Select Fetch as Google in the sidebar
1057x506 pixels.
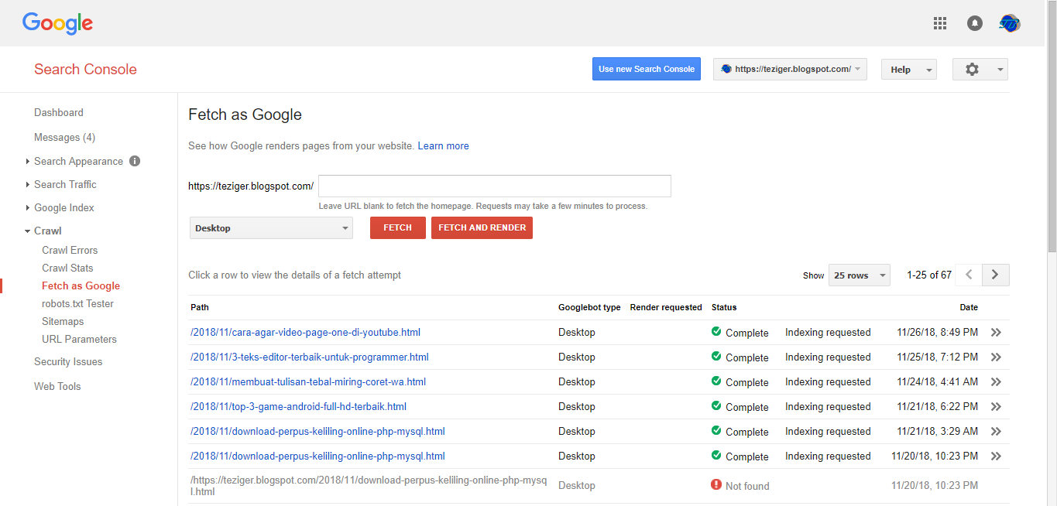pyautogui.click(x=81, y=286)
